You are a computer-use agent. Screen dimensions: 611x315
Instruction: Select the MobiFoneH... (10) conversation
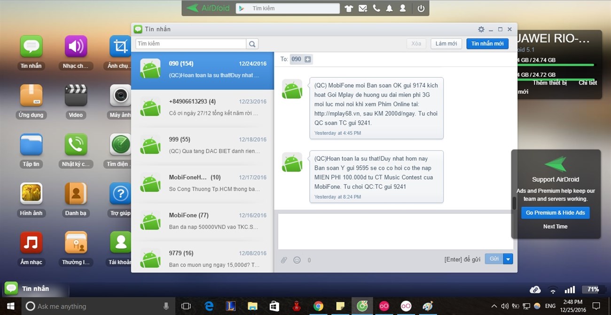tap(203, 184)
